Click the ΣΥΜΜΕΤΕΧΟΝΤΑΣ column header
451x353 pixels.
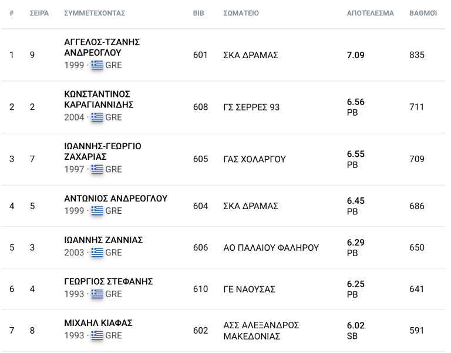tap(95, 13)
